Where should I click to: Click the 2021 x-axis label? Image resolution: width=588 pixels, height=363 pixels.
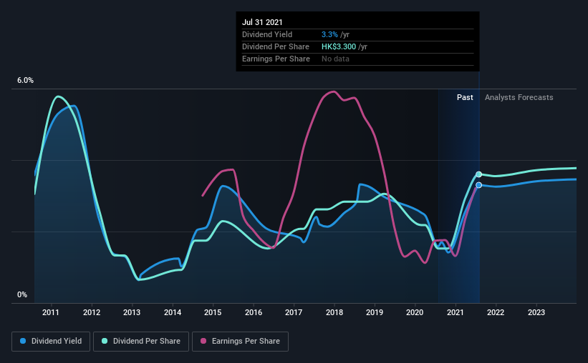[x=456, y=312]
